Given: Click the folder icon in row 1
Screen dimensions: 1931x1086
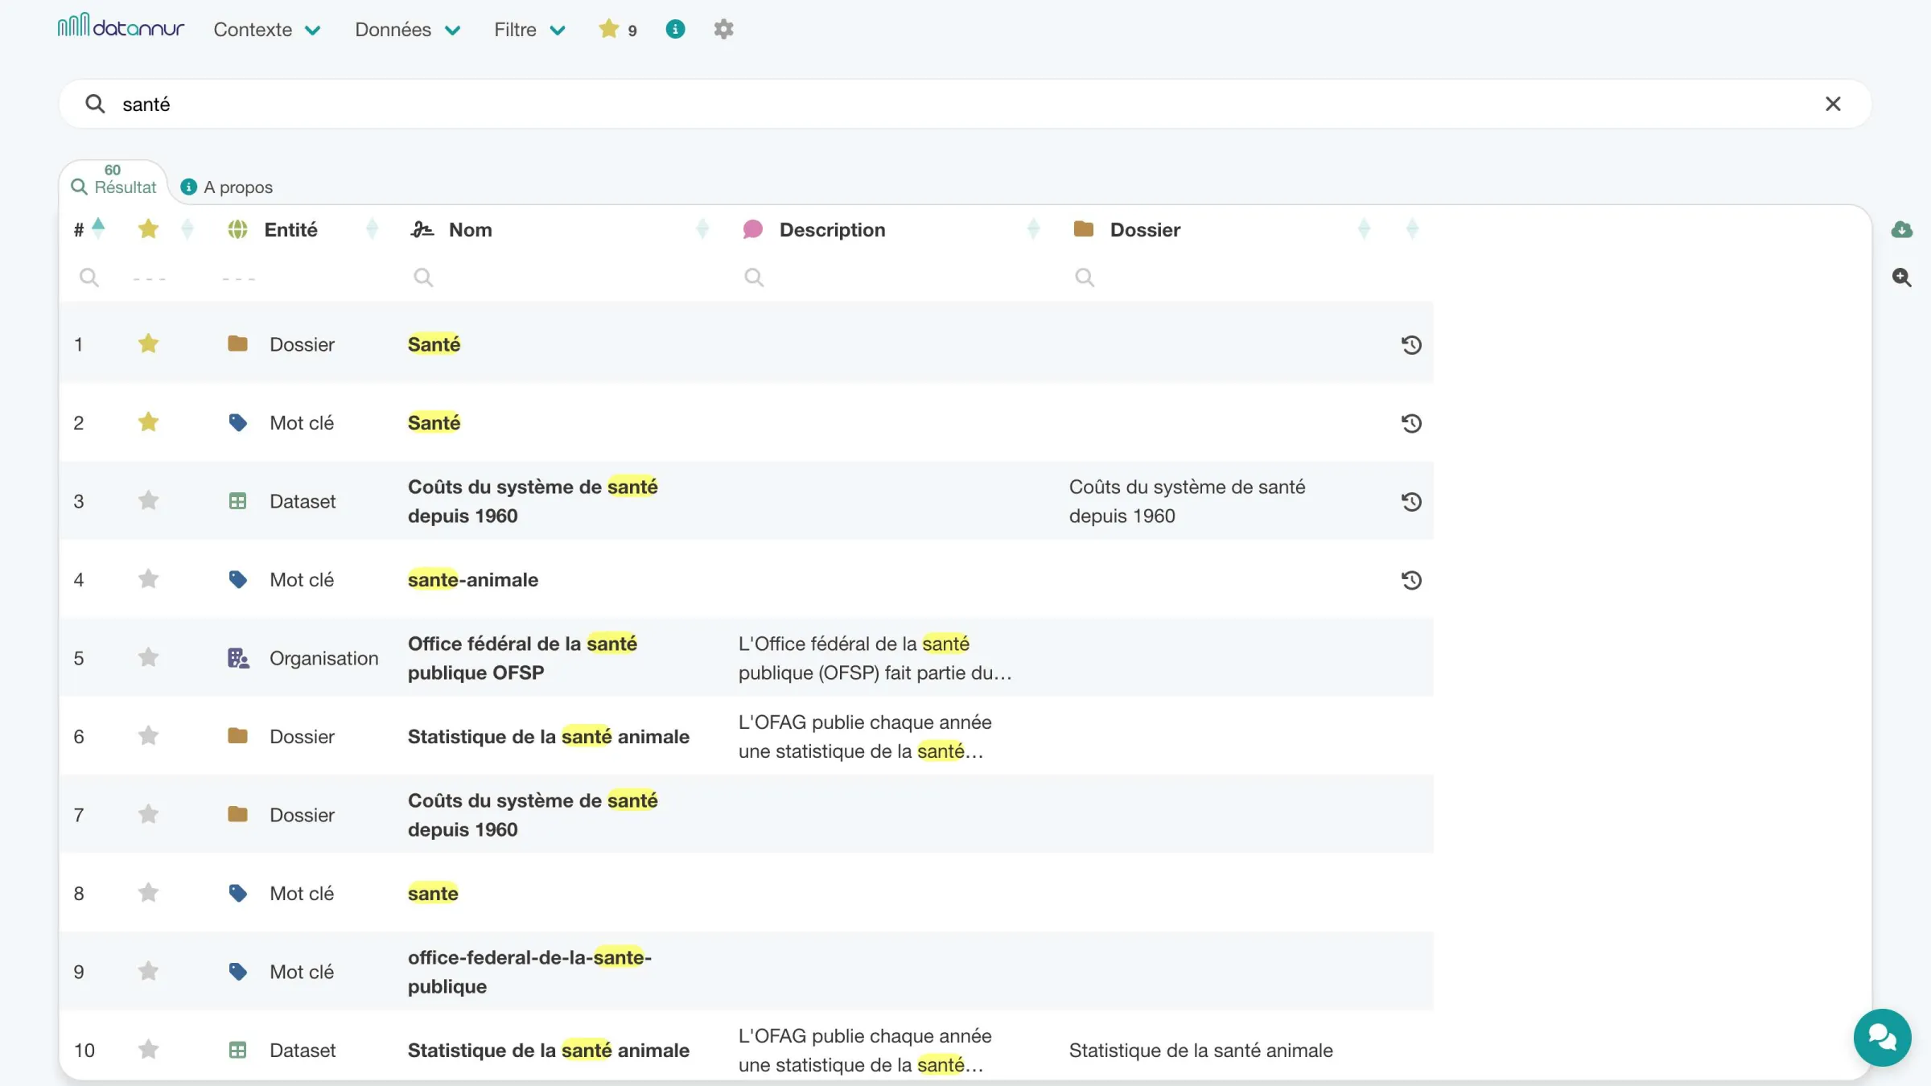Looking at the screenshot, I should (237, 344).
